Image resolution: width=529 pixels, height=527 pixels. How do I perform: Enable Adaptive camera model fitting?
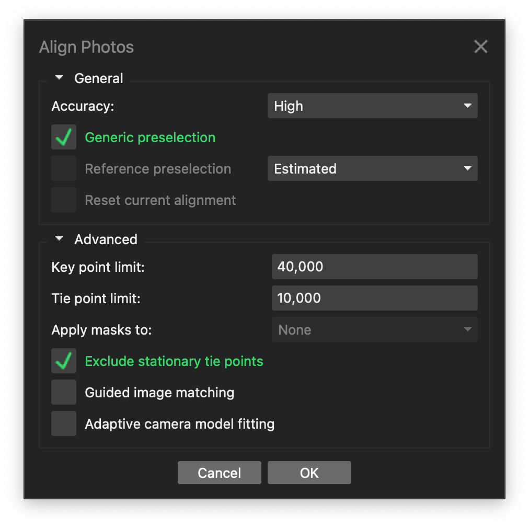pyautogui.click(x=64, y=423)
